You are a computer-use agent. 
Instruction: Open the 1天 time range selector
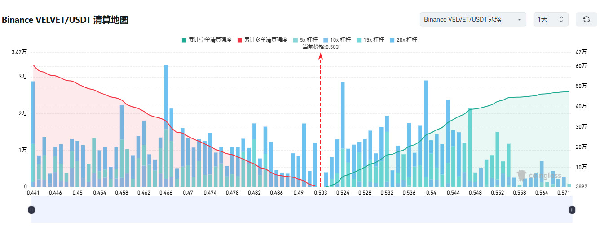pos(551,19)
